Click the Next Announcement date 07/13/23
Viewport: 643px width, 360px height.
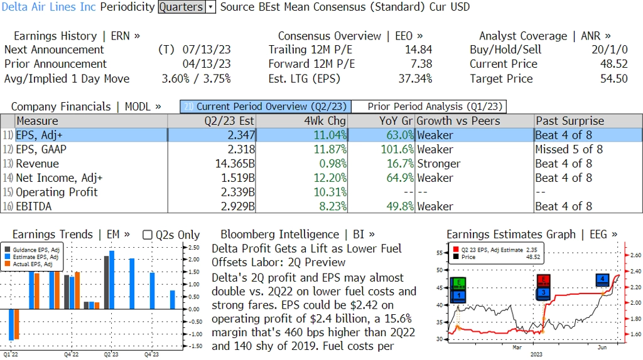(x=207, y=50)
